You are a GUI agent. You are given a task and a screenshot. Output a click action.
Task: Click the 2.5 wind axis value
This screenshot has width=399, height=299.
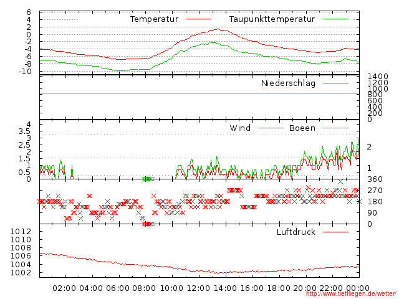pos(24,145)
